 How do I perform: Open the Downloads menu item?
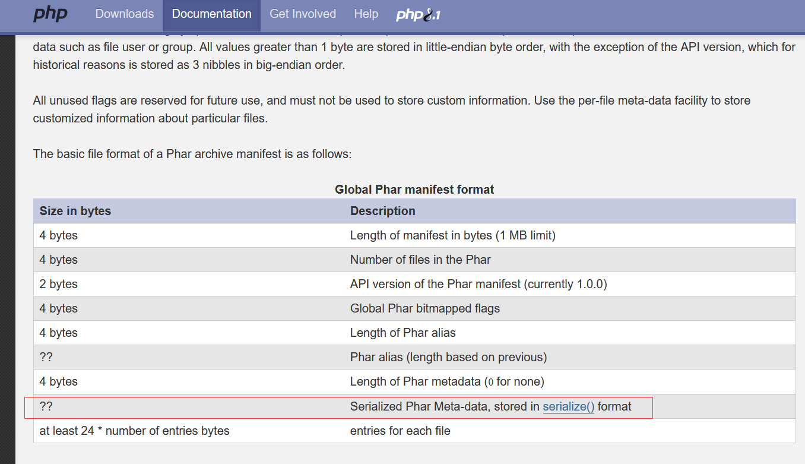(125, 14)
